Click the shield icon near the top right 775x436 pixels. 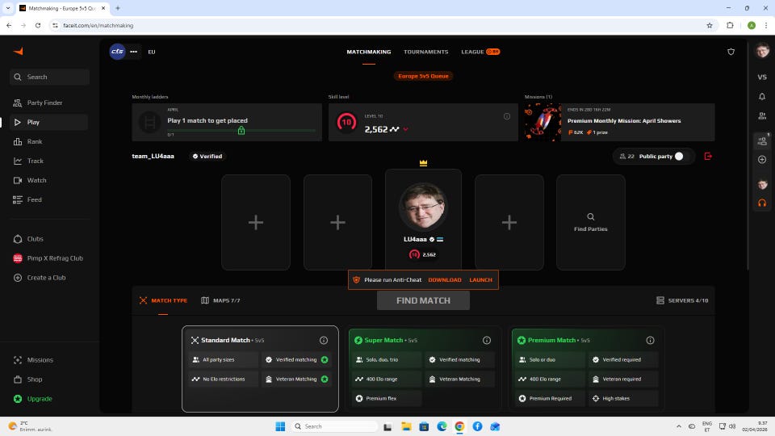(731, 52)
